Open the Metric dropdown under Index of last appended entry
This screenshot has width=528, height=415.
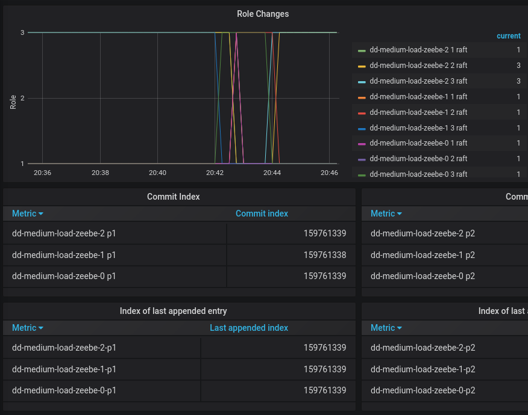pos(28,328)
